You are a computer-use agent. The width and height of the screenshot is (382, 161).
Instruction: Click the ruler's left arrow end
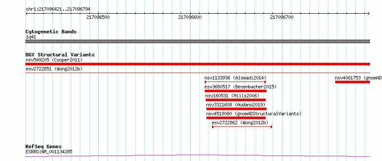pyautogui.click(x=27, y=13)
